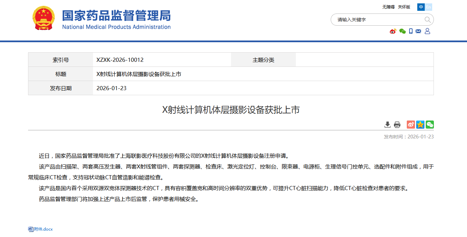Viewport: 467px width, 237px height.
Task: Open the user account icon
Action: click(427, 31)
